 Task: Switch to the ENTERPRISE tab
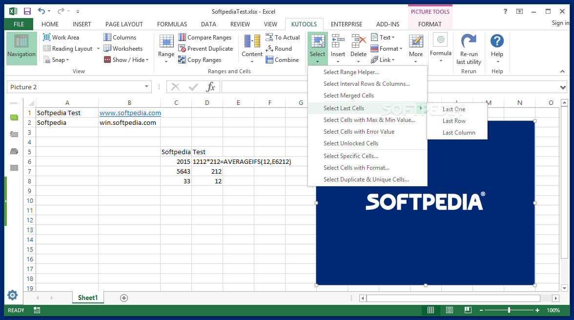pyautogui.click(x=347, y=24)
